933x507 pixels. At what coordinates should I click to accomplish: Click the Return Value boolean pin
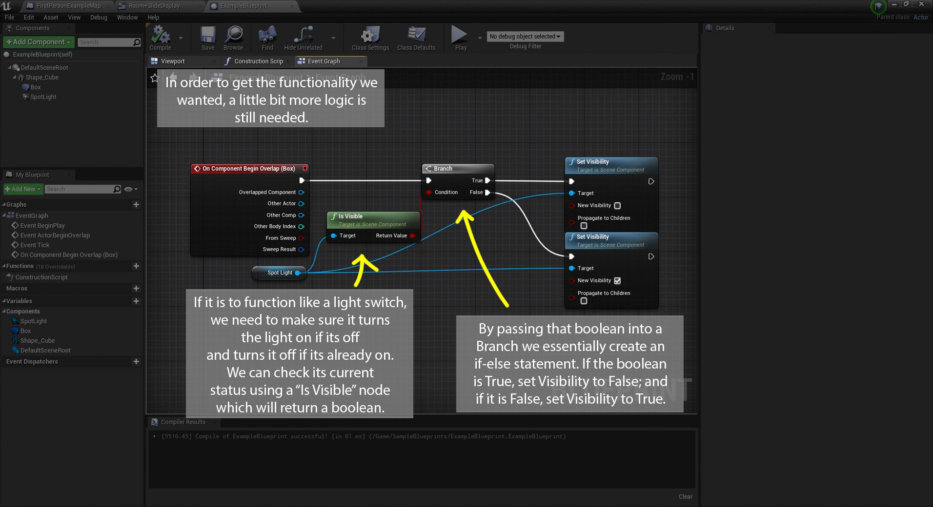coord(413,236)
